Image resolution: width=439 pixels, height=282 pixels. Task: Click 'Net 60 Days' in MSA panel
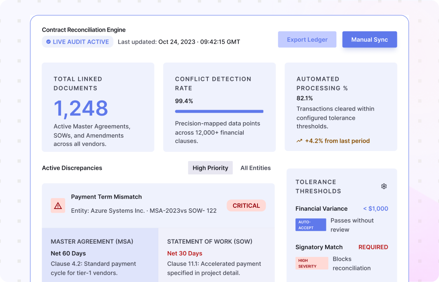(68, 254)
